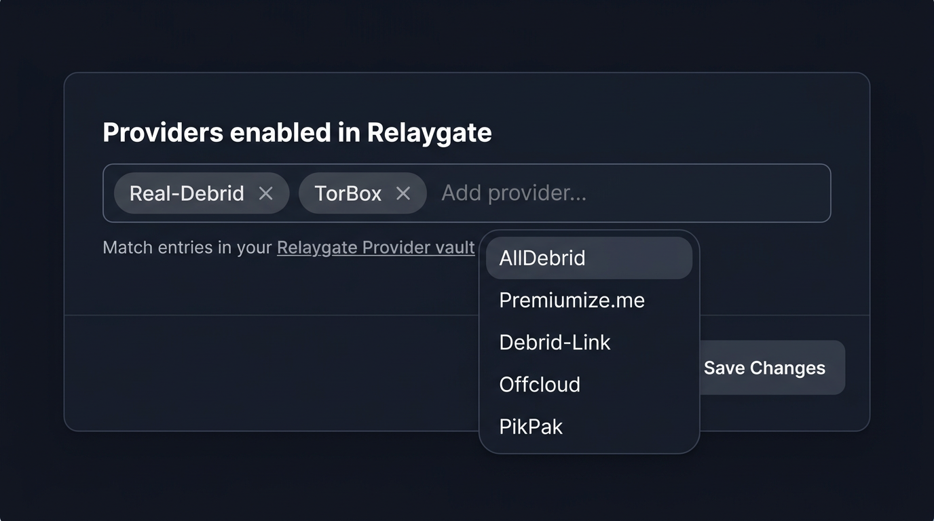Open the Relaygate Provider vault link
The height and width of the screenshot is (521, 934).
(x=376, y=248)
